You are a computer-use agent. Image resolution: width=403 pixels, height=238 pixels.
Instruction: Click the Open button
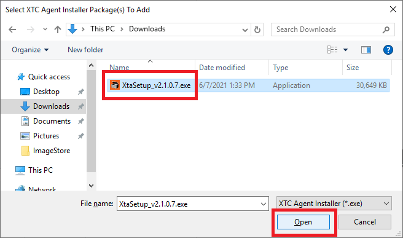click(303, 222)
